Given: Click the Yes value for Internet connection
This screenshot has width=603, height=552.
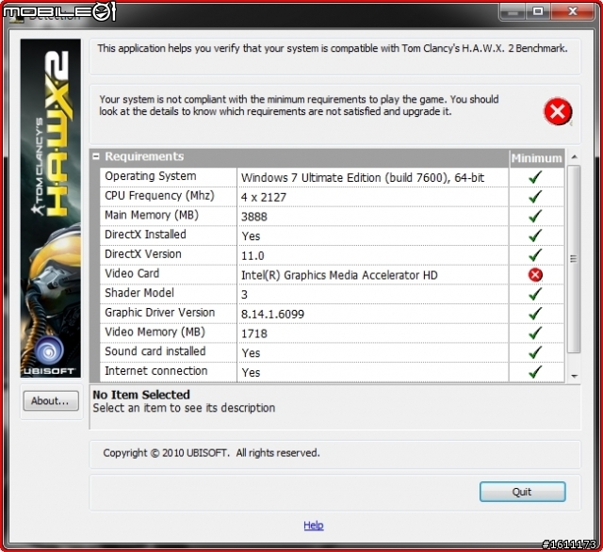Looking at the screenshot, I should pos(251,372).
